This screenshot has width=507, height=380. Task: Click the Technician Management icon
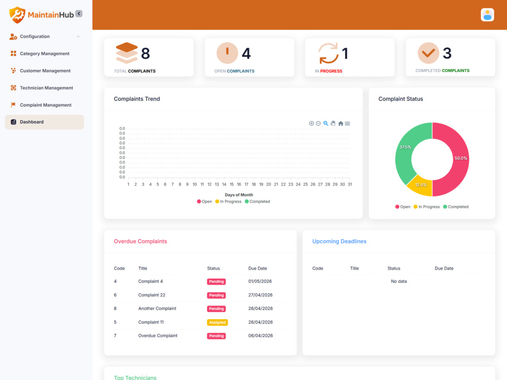pyautogui.click(x=13, y=88)
